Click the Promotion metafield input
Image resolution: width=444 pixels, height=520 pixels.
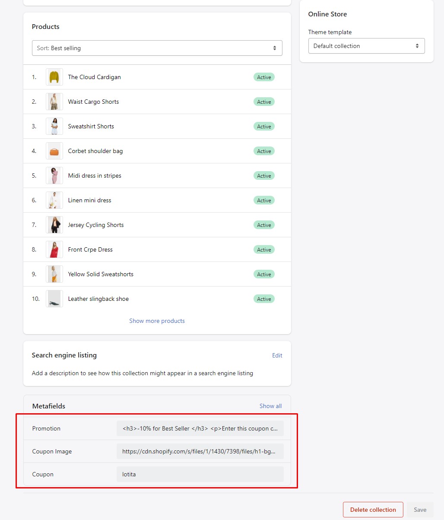[x=200, y=428]
